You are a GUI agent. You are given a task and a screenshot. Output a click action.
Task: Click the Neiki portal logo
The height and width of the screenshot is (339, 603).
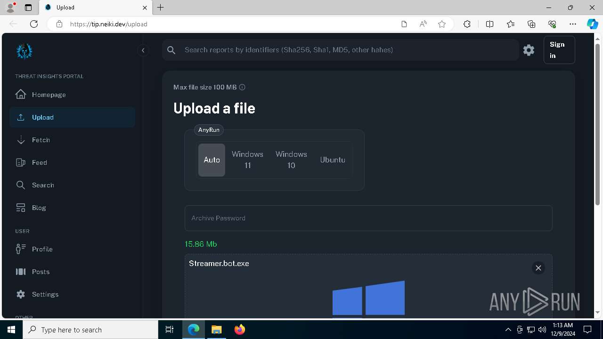24,51
